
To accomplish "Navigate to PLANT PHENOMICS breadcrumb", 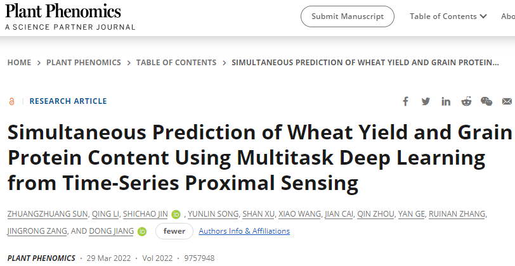I will (84, 63).
